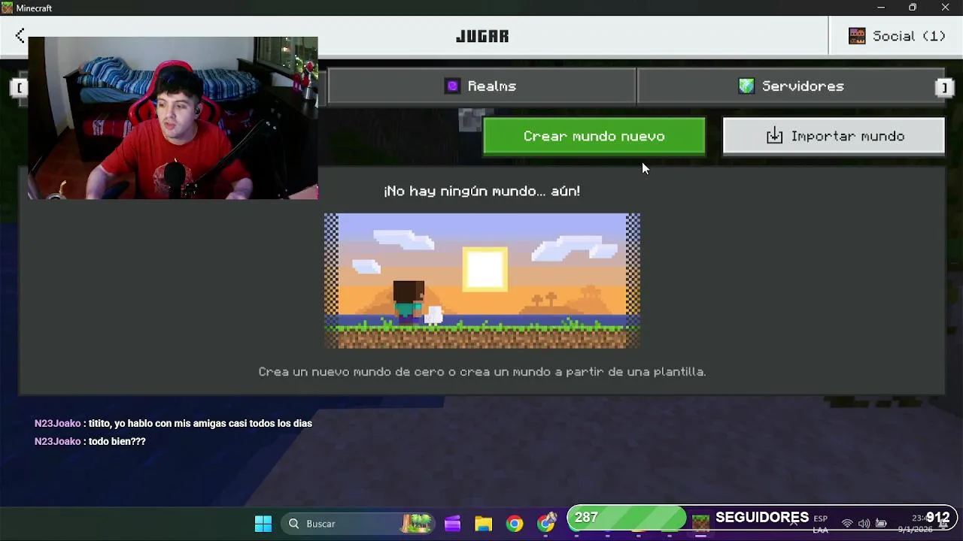
Task: Click the left bracket tab navigation button
Action: [x=19, y=88]
